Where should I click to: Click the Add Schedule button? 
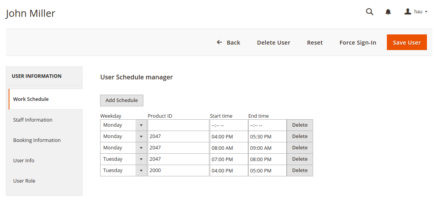pyautogui.click(x=121, y=100)
